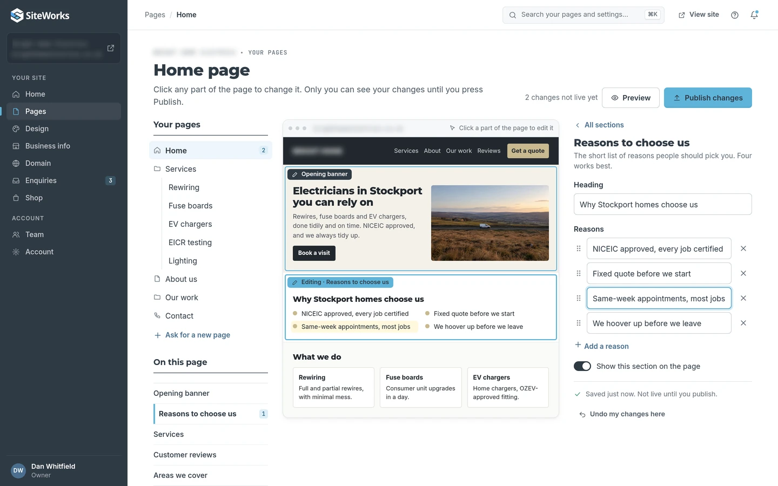
Task: Expand the Services folder in Your pages
Action: (x=211, y=169)
